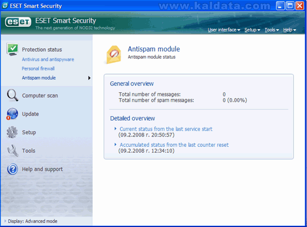
Task: Select Update in sidebar
Action: click(x=30, y=114)
